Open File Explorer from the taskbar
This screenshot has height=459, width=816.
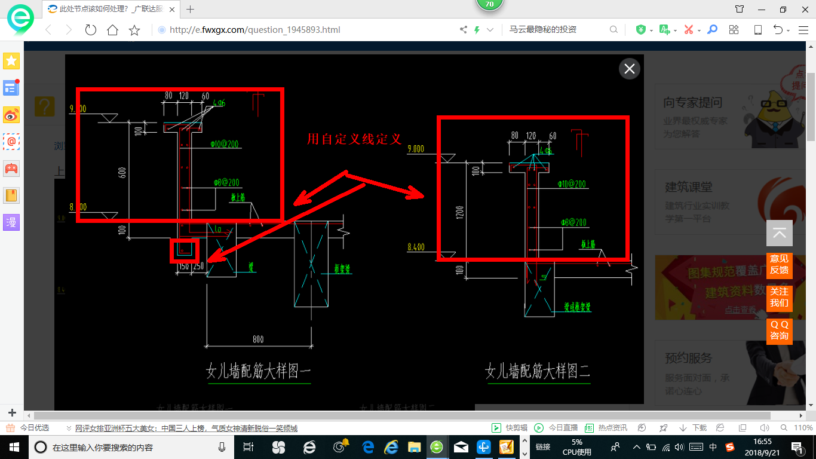(x=413, y=446)
